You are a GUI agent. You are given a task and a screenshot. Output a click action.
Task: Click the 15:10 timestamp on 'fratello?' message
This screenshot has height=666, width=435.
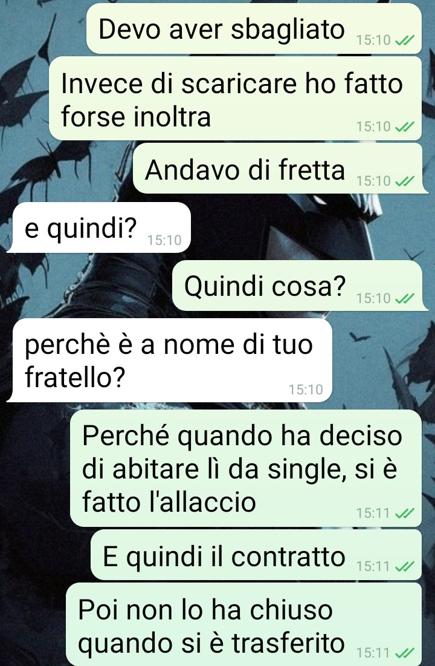[306, 390]
